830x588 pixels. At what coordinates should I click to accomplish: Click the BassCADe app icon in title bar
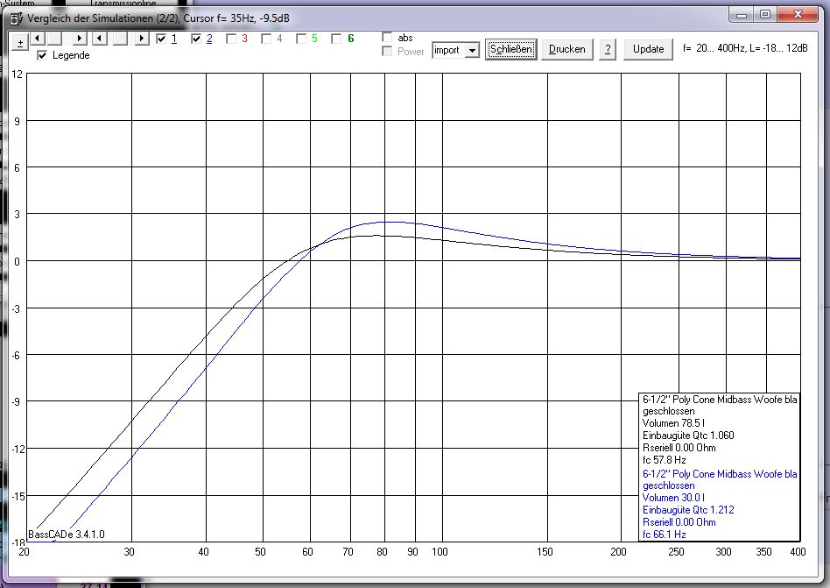(x=17, y=18)
